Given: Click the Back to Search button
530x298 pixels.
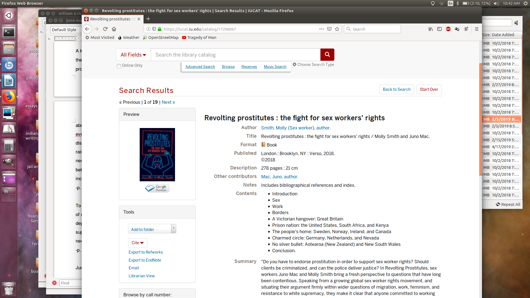Looking at the screenshot, I should 396,89.
